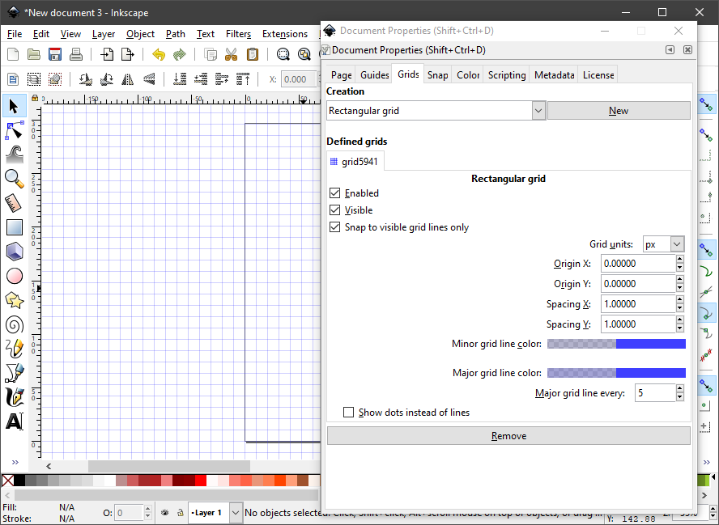Open the Filters menu

pyautogui.click(x=238, y=34)
